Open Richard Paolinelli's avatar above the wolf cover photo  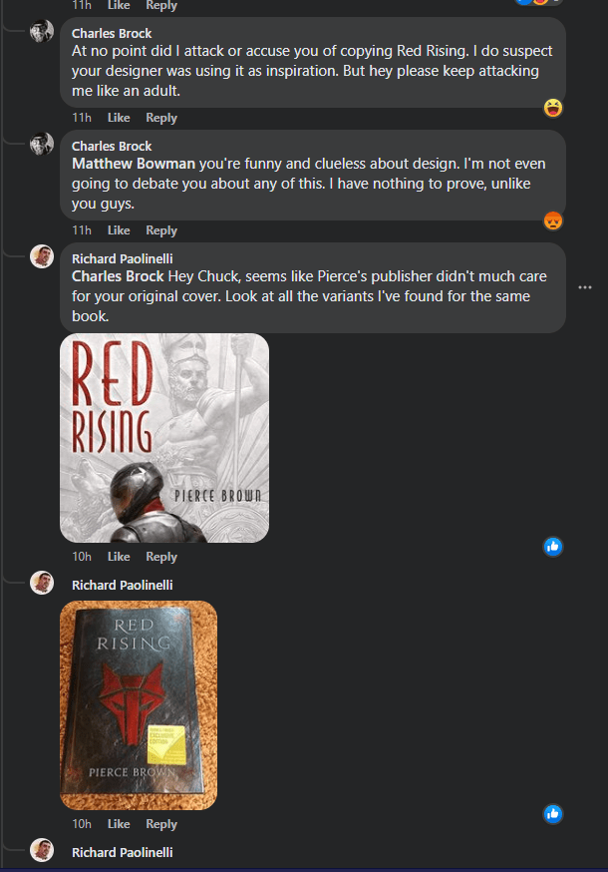[x=42, y=583]
